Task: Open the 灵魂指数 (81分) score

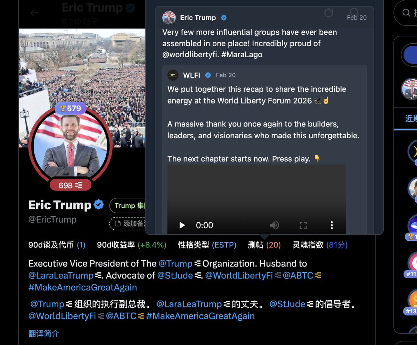Action: tap(320, 245)
